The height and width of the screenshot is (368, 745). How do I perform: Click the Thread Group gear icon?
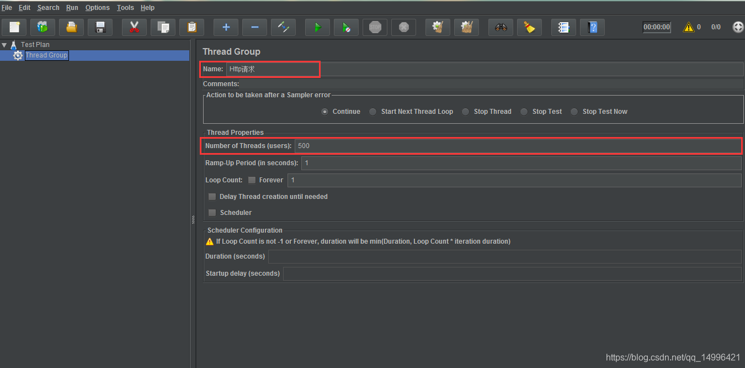[x=18, y=55]
